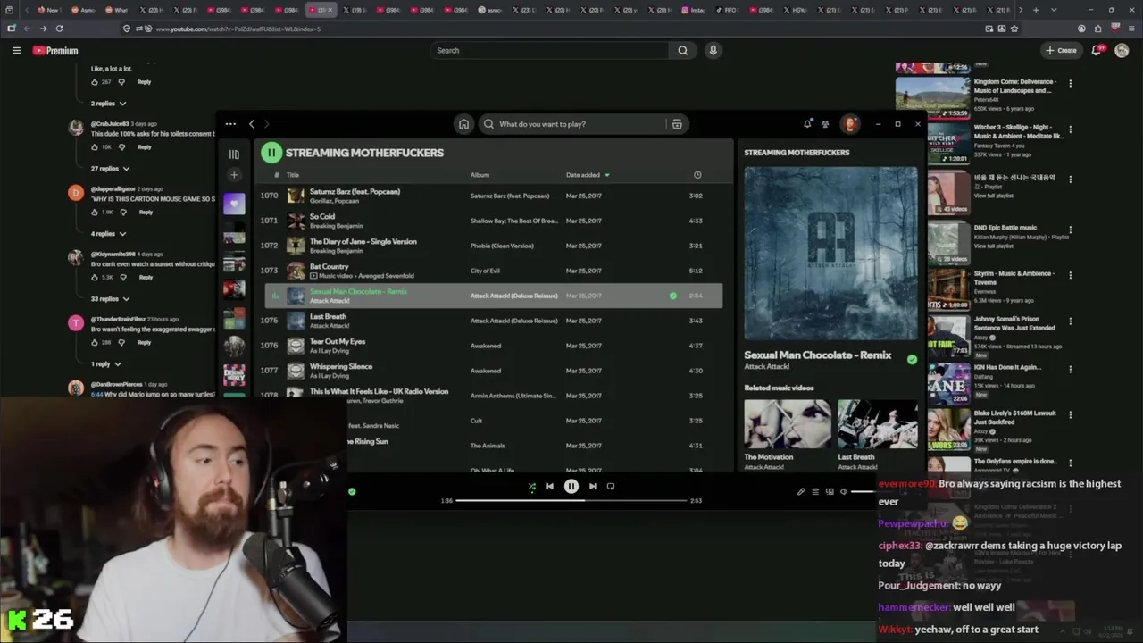Screen dimensions: 1143x643
Task: Sort playlist by Date added column
Action: point(588,175)
